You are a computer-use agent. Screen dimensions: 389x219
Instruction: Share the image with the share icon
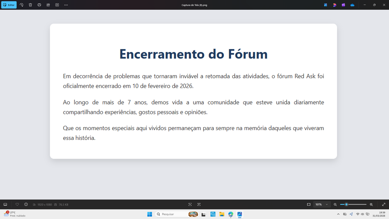48,5
